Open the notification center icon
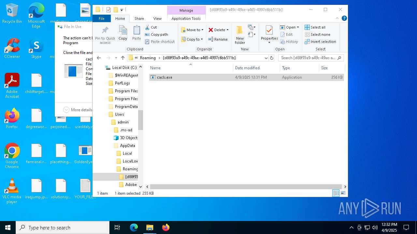The height and width of the screenshot is (234, 417). click(x=406, y=227)
